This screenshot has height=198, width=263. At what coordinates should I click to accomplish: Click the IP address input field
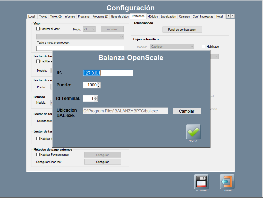point(108,73)
